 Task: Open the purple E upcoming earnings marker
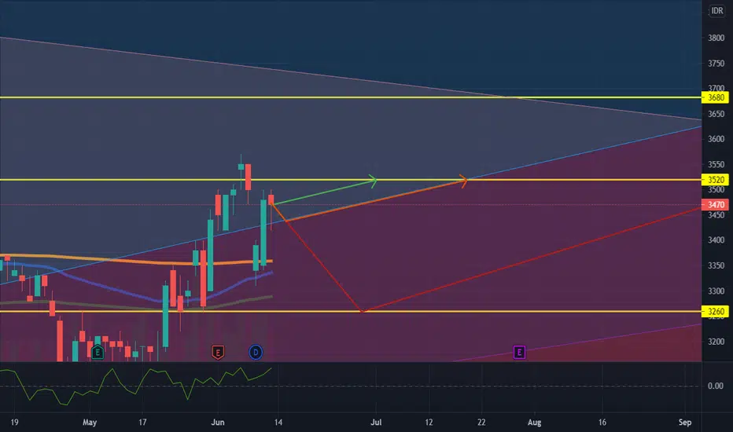(x=519, y=352)
